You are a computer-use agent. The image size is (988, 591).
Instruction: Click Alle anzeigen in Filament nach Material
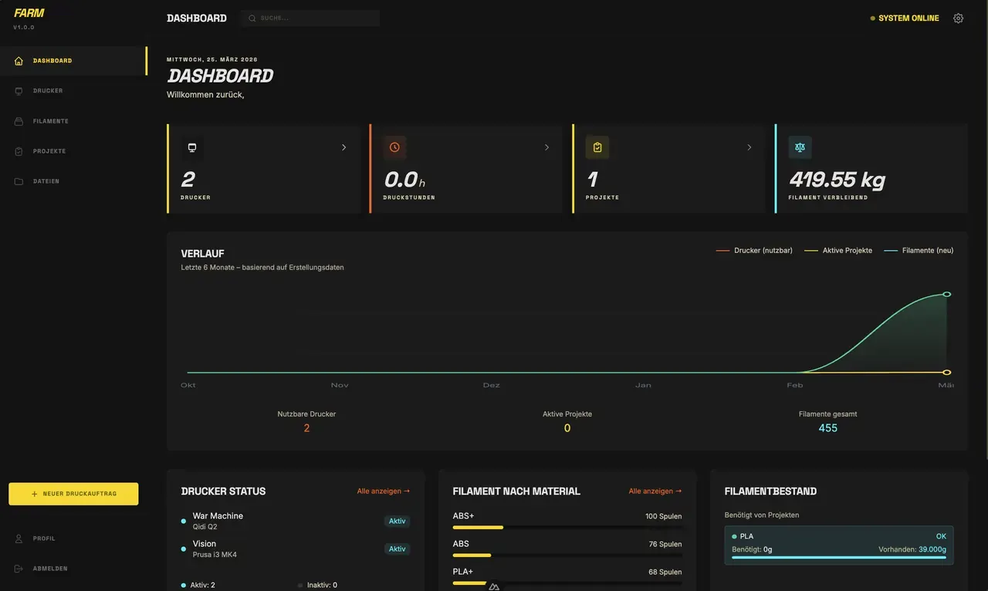coord(655,491)
